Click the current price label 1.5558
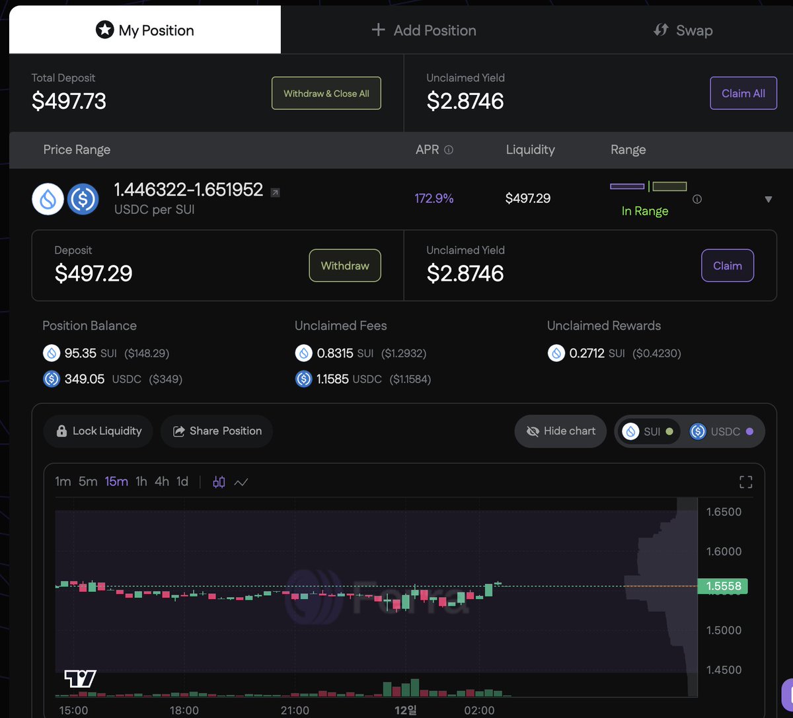This screenshot has height=718, width=793. [x=723, y=586]
